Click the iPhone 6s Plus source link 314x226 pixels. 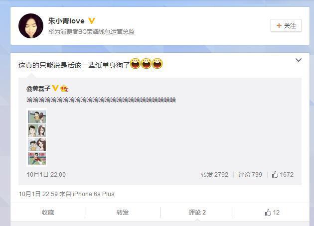click(93, 194)
